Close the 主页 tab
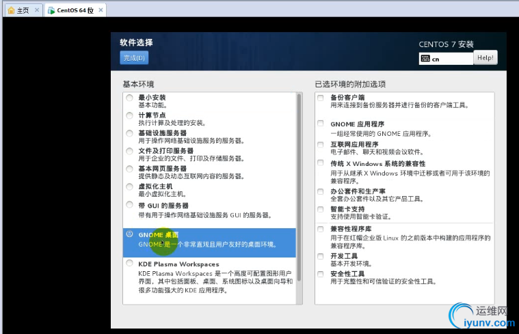The image size is (519, 334). (x=37, y=10)
